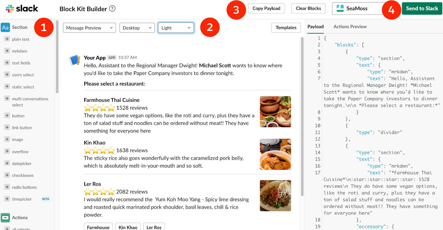443x230 pixels.
Task: Open the Message Preview dropdown
Action: pyautogui.click(x=89, y=28)
